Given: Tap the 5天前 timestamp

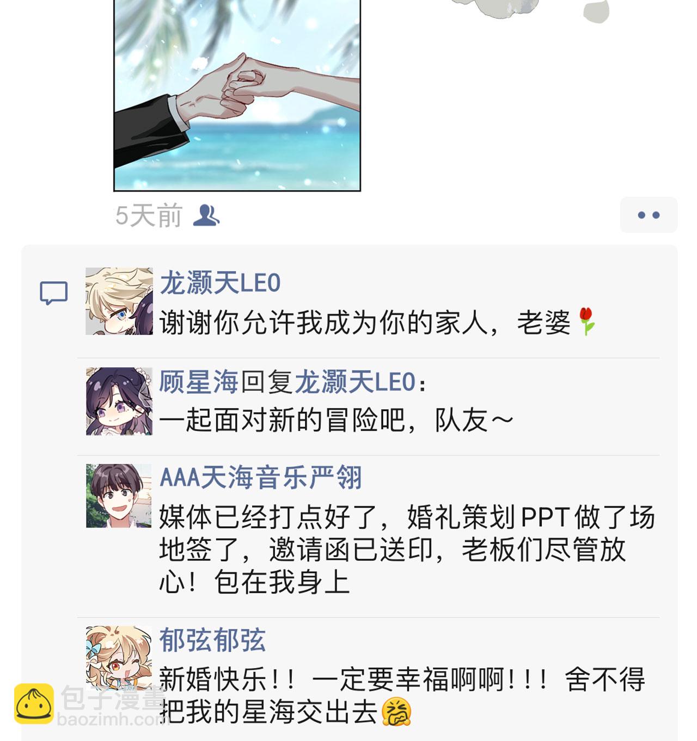Looking at the screenshot, I should tap(149, 216).
